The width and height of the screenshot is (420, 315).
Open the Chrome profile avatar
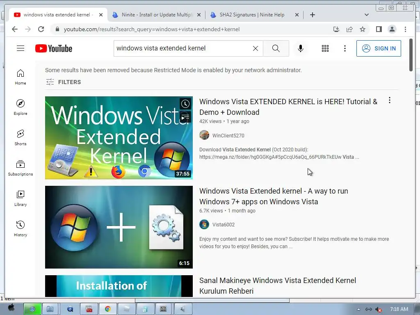pos(392,29)
